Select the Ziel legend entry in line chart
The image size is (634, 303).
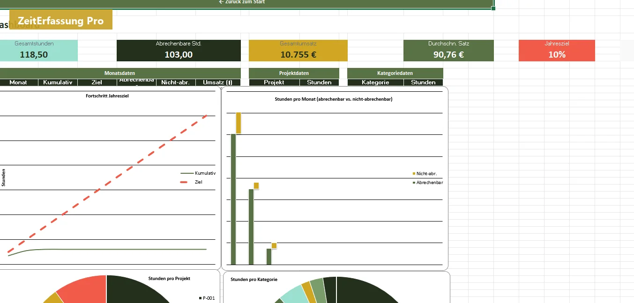tap(191, 182)
